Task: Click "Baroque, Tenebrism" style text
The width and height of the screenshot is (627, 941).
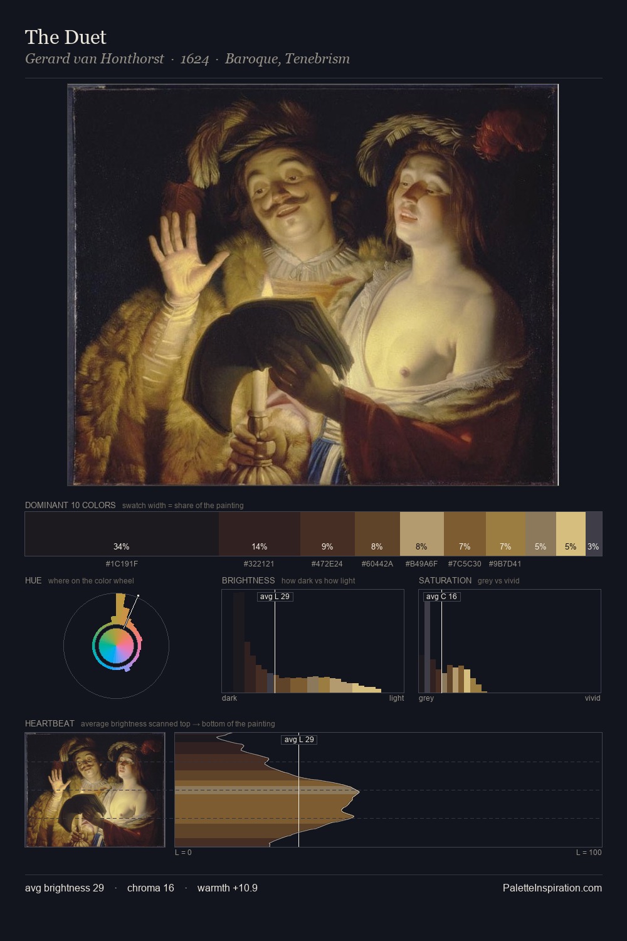Action: point(287,59)
